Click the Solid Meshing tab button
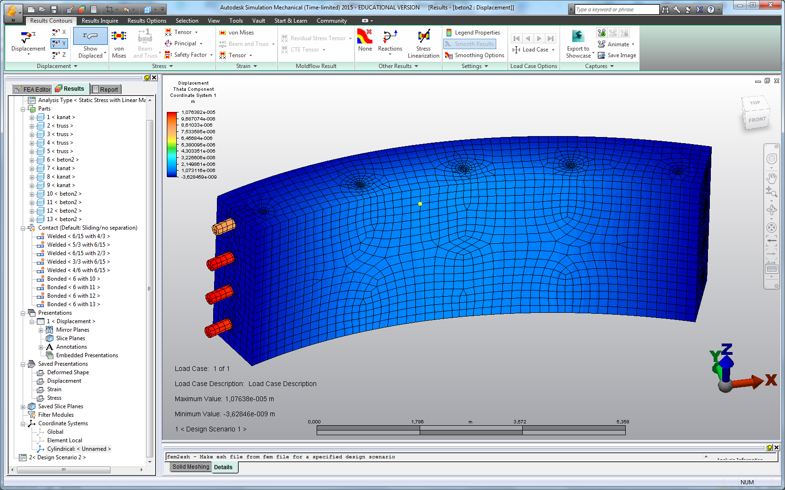This screenshot has width=785, height=490. coord(190,467)
